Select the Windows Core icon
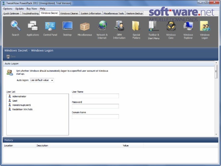Image resolution: width=221 pixels, height=166 pixels. [x=171, y=26]
